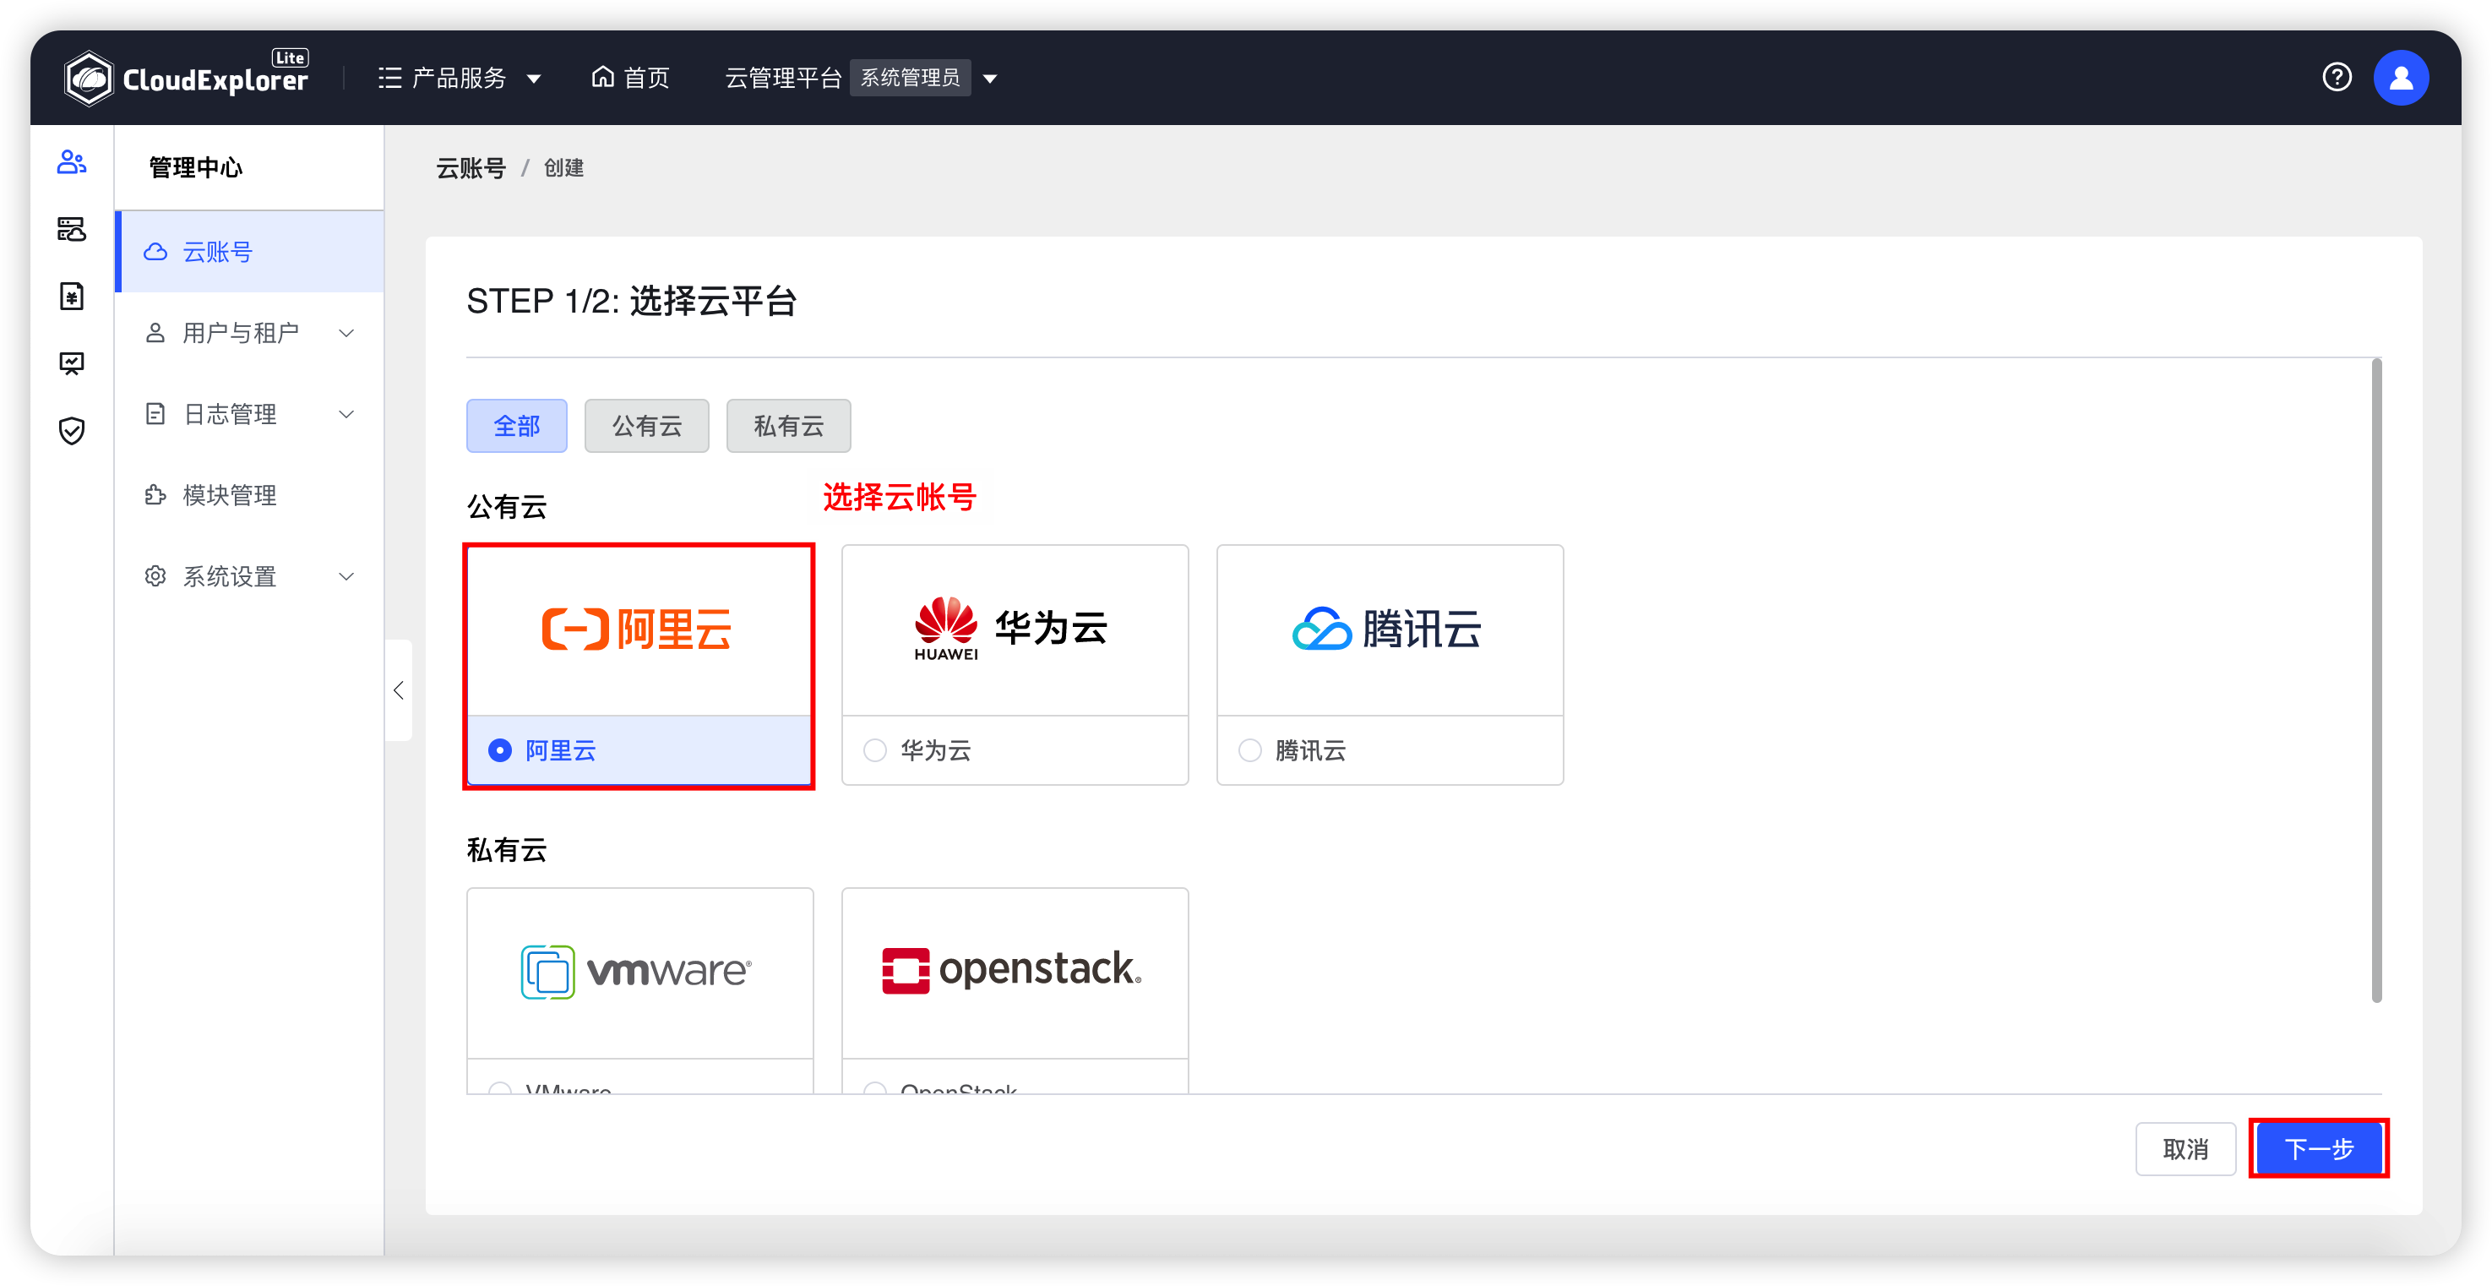
Task: Click the CloudExplorer Lite logo
Action: [186, 76]
